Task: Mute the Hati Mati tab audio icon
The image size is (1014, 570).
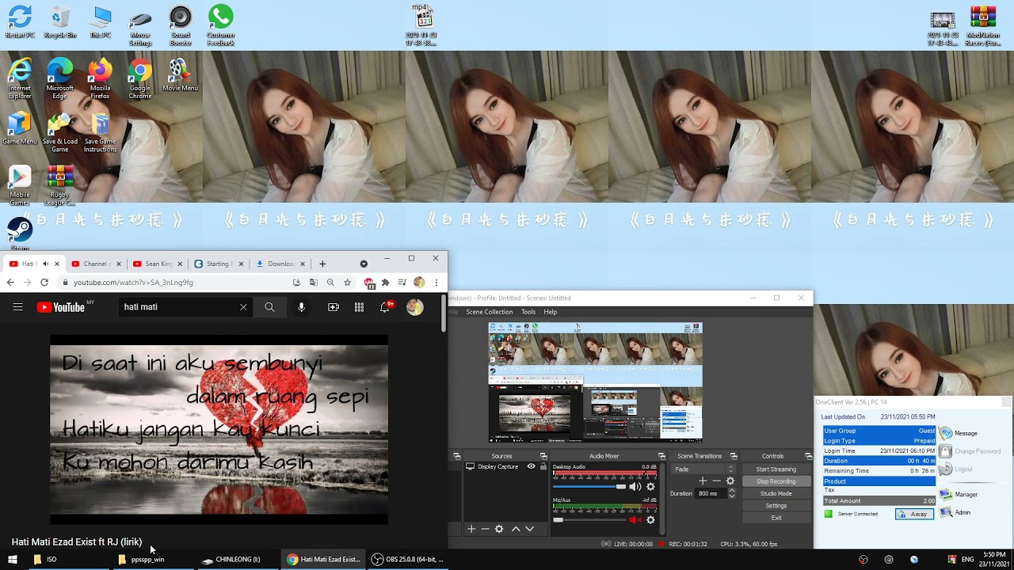Action: coord(46,264)
